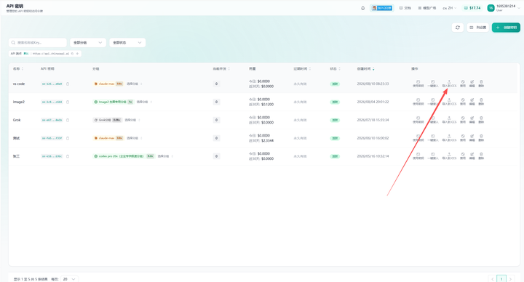The width and height of the screenshot is (524, 282).
Task: Click the $17.74 balance badge
Action: click(x=472, y=8)
